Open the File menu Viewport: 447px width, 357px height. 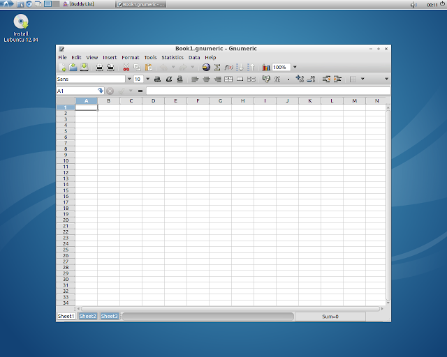[62, 57]
